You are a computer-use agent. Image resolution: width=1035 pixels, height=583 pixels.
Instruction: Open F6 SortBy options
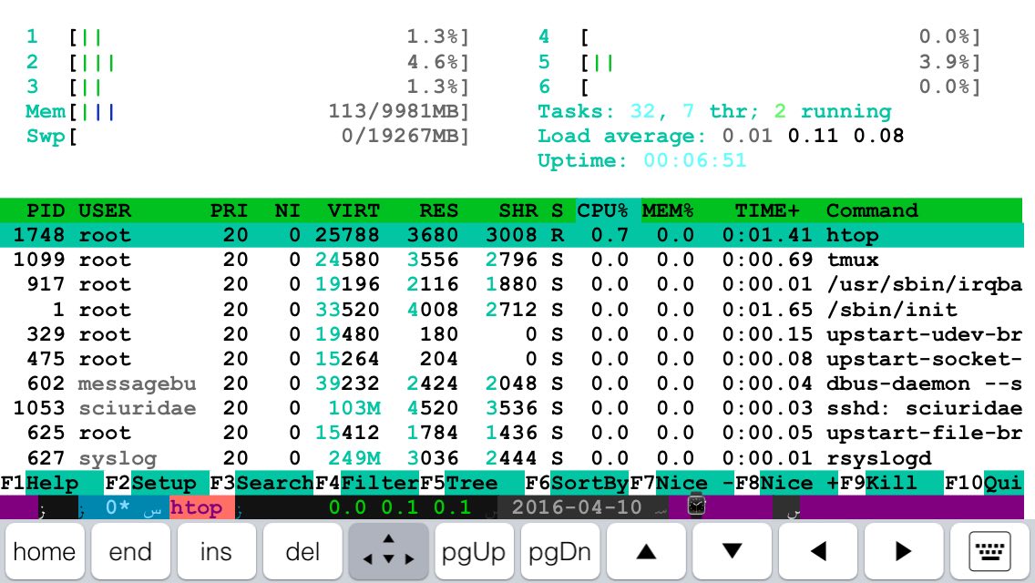[577, 483]
